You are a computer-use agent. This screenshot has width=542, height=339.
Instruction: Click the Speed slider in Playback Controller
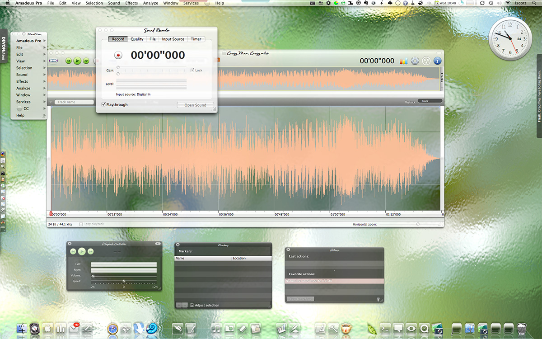[x=124, y=281]
